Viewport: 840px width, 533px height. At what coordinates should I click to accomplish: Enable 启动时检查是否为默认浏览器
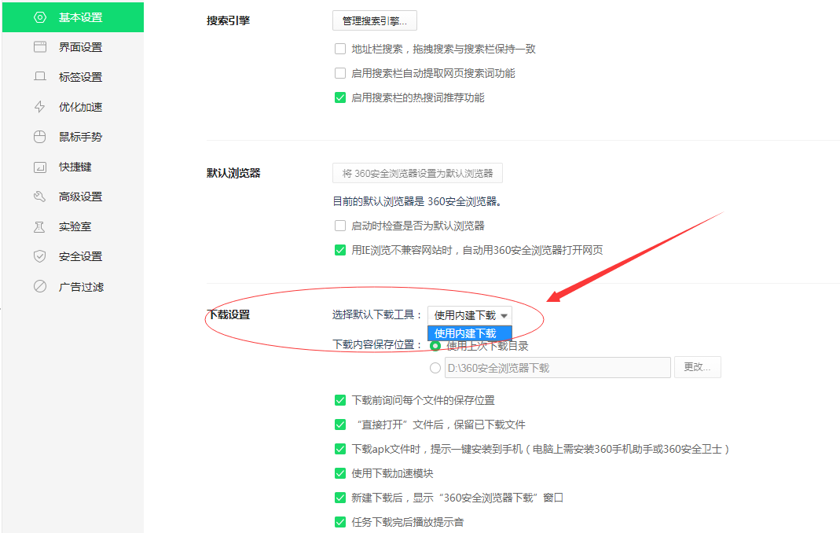tap(339, 226)
